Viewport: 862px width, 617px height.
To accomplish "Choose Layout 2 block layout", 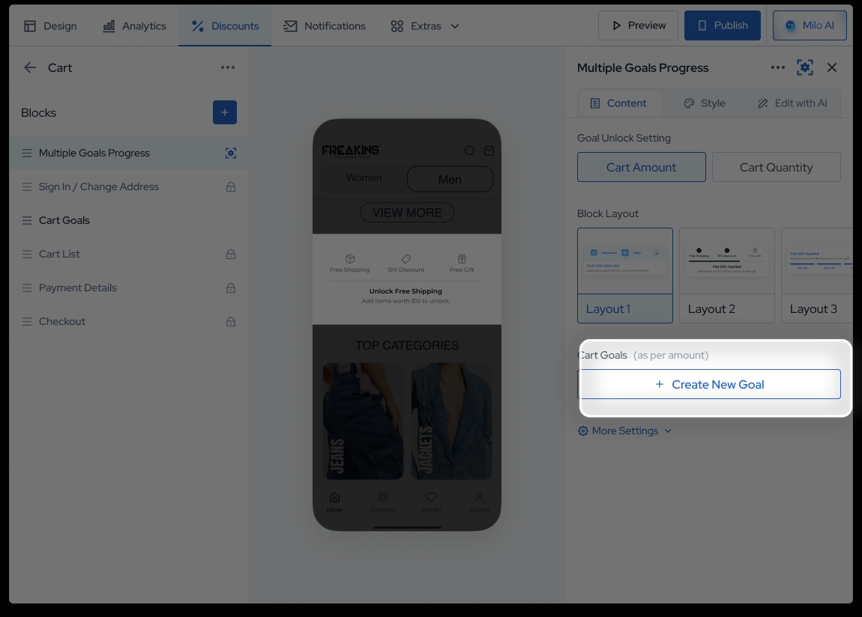I will tap(727, 276).
